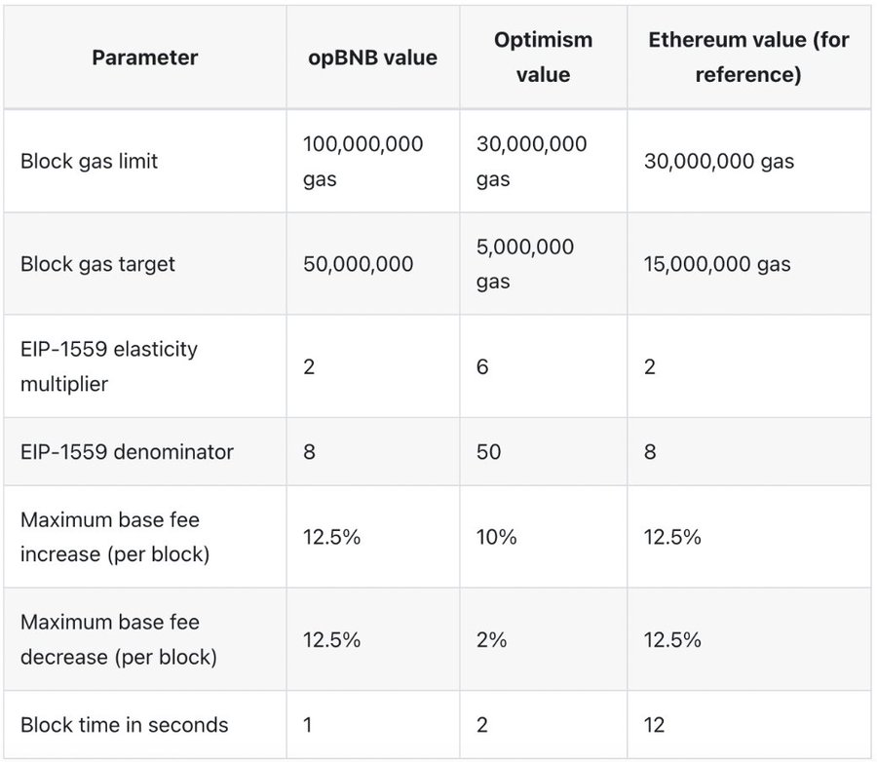The image size is (877, 762).
Task: Click Maximum base fee increase label
Action: (115, 537)
